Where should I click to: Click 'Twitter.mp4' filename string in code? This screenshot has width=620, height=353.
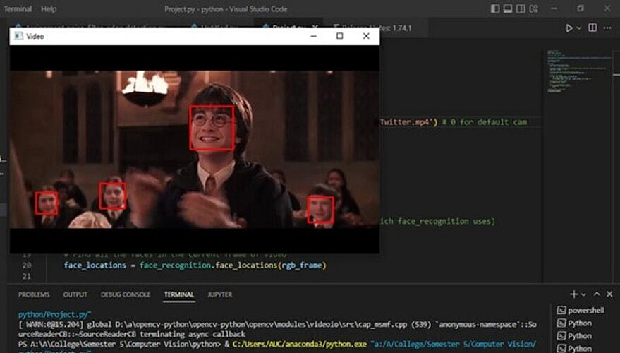tap(406, 122)
